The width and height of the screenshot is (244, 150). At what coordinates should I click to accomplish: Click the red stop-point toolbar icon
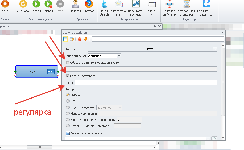pyautogui.click(x=80, y=39)
